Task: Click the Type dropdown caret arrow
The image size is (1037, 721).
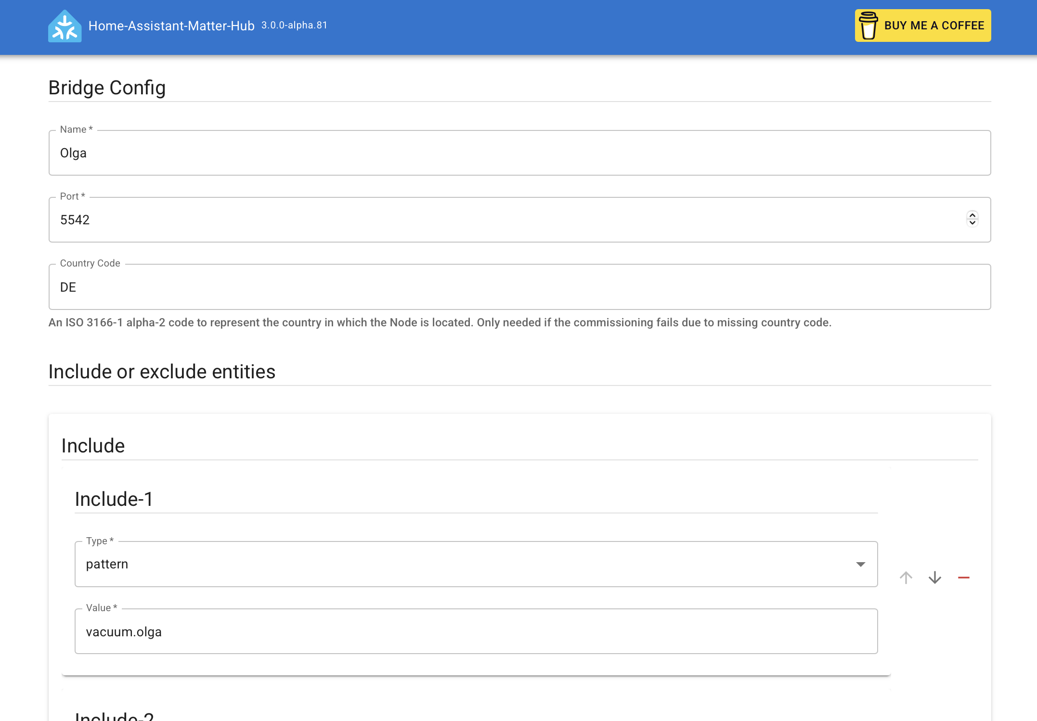Action: pyautogui.click(x=860, y=564)
